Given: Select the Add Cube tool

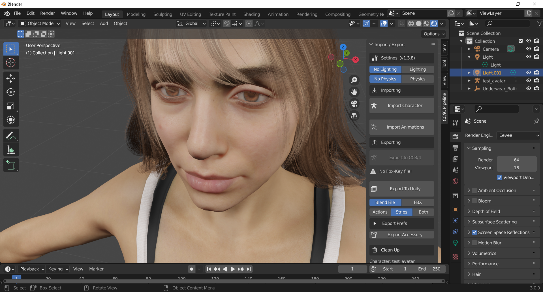Looking at the screenshot, I should tap(11, 165).
